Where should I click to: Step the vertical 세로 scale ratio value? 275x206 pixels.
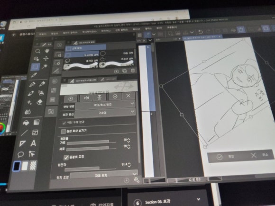[129, 147]
